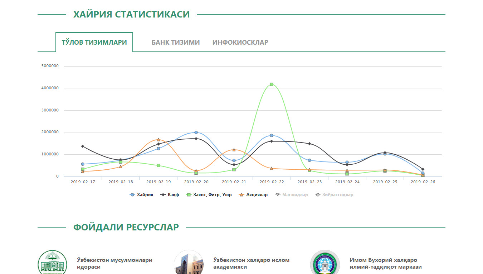Click the MUSLIM.UZ logo icon
Screen dimensions: 483x274
(53, 262)
